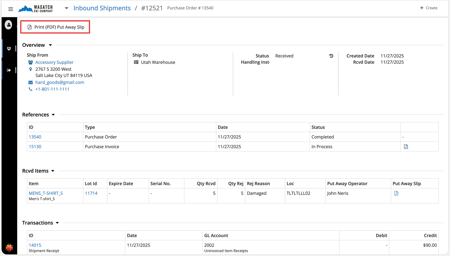Click the sign-out arrow sidebar icon
Viewport: 450px width, 256px height.
(x=9, y=70)
